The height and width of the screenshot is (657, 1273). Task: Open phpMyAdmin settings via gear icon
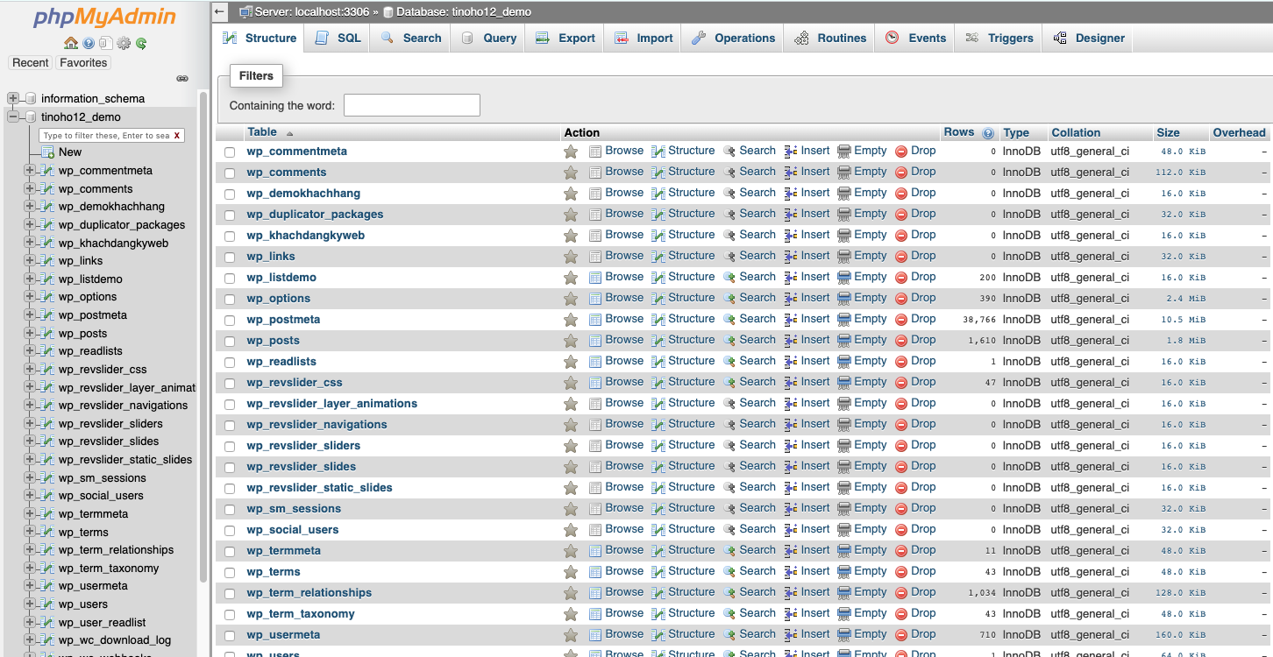click(124, 43)
